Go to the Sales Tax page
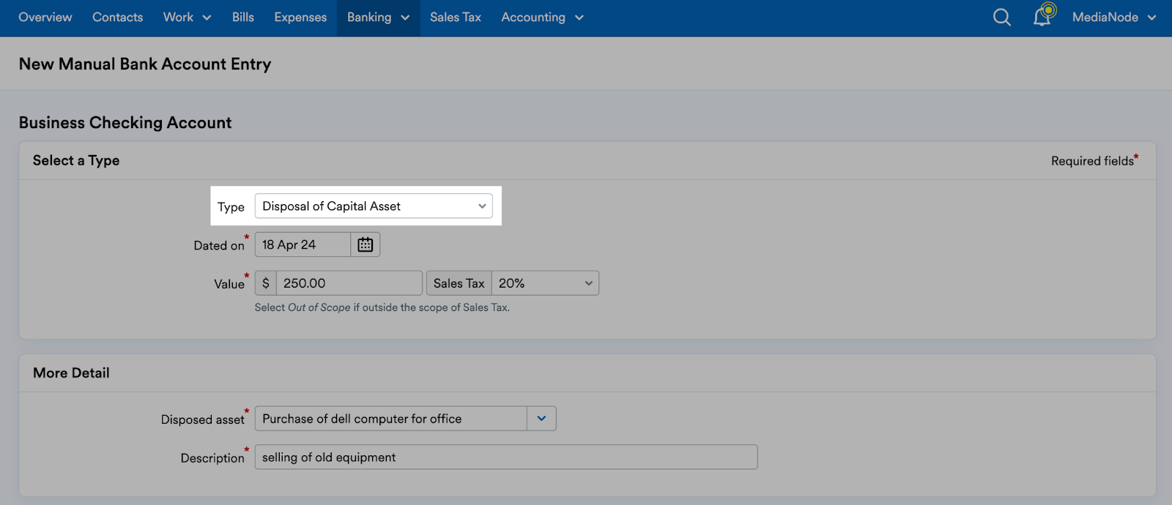The image size is (1172, 505). pyautogui.click(x=456, y=17)
